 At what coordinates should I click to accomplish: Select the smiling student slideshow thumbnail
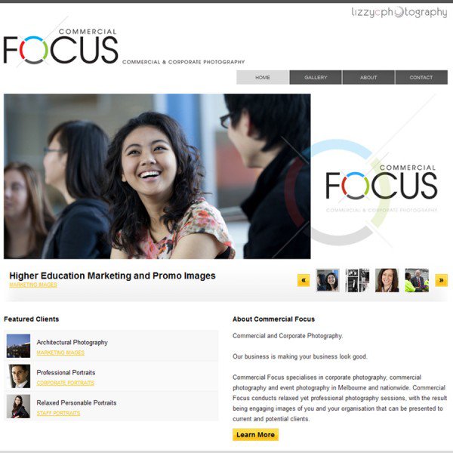pyautogui.click(x=328, y=280)
